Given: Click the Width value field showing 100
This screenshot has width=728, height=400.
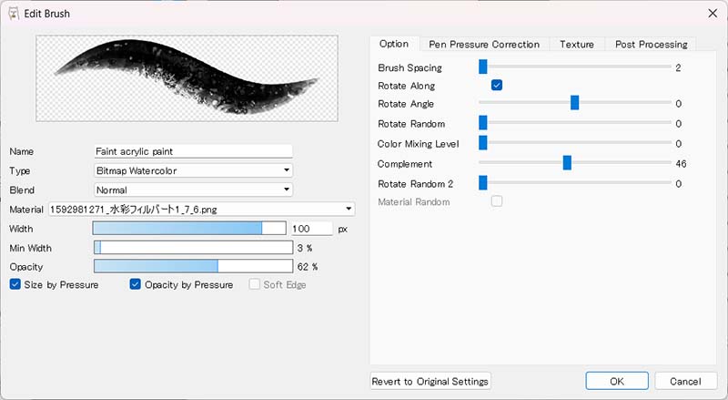Looking at the screenshot, I should point(312,229).
